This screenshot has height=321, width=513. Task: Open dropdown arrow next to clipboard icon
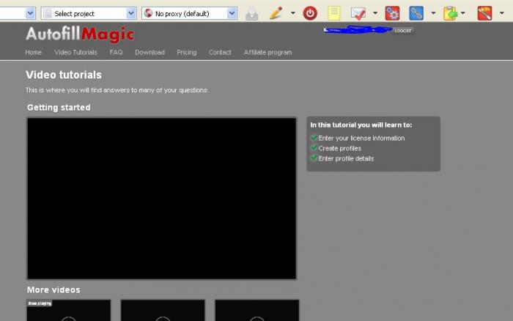462,13
